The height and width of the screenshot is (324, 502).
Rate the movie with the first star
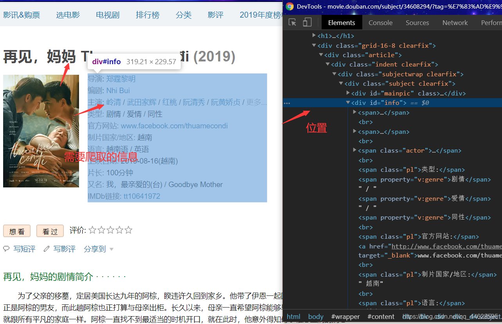92,230
